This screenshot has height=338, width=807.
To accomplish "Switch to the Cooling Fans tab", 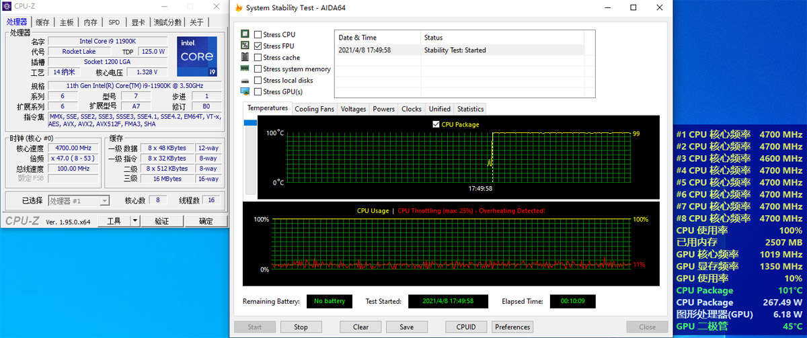I will coord(314,109).
